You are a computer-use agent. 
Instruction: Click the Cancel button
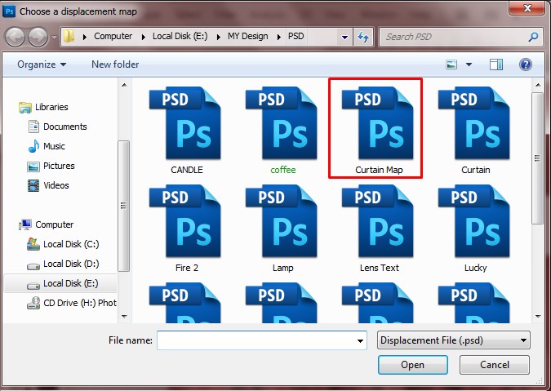(x=495, y=365)
